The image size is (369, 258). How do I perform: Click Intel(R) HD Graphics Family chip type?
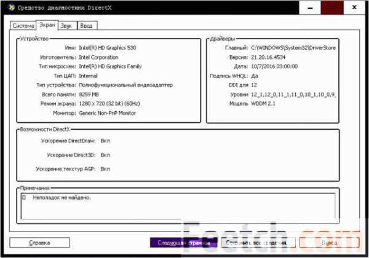(110, 66)
